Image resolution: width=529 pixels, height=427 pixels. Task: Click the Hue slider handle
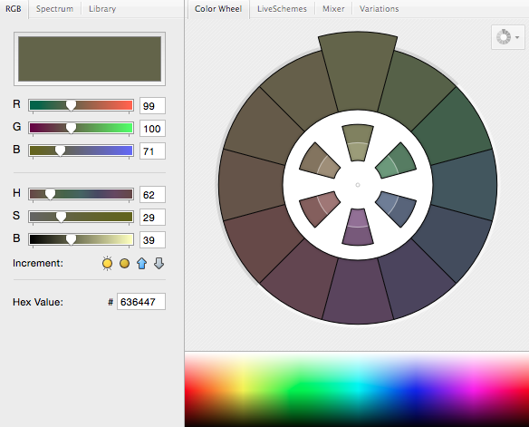(50, 194)
